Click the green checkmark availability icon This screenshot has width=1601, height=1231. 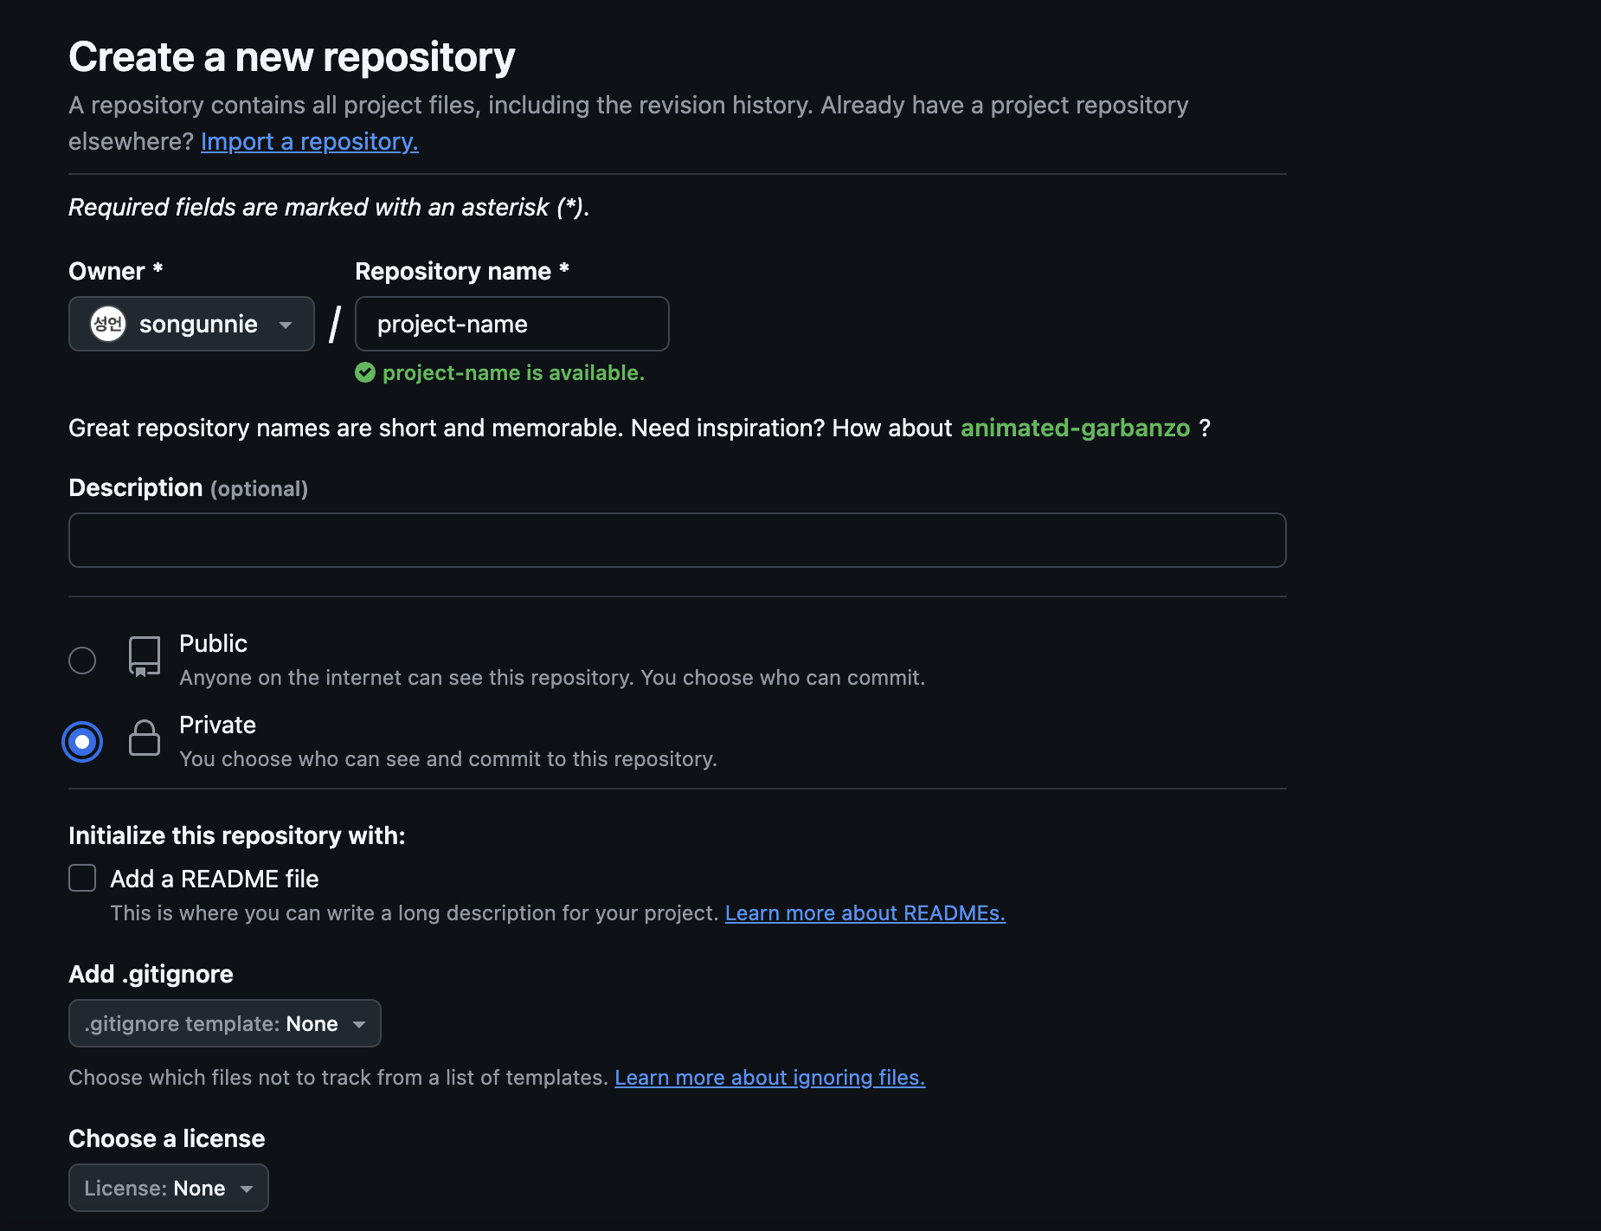[x=365, y=372]
